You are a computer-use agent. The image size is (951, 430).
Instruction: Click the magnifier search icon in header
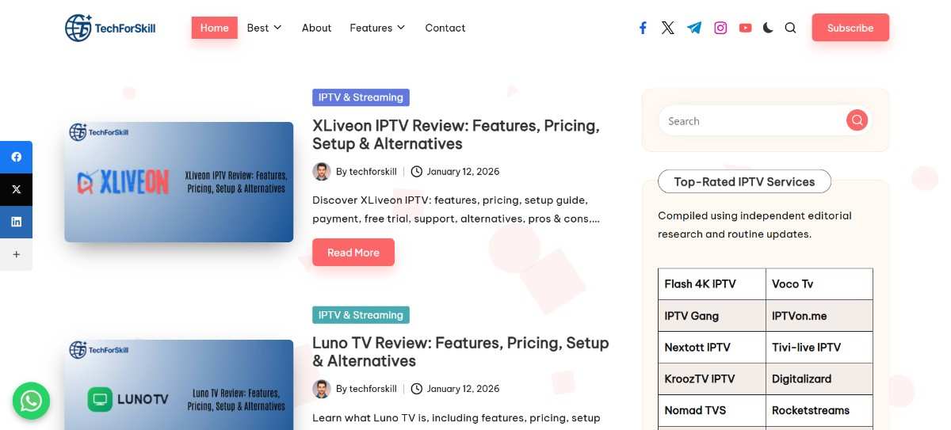pos(790,28)
